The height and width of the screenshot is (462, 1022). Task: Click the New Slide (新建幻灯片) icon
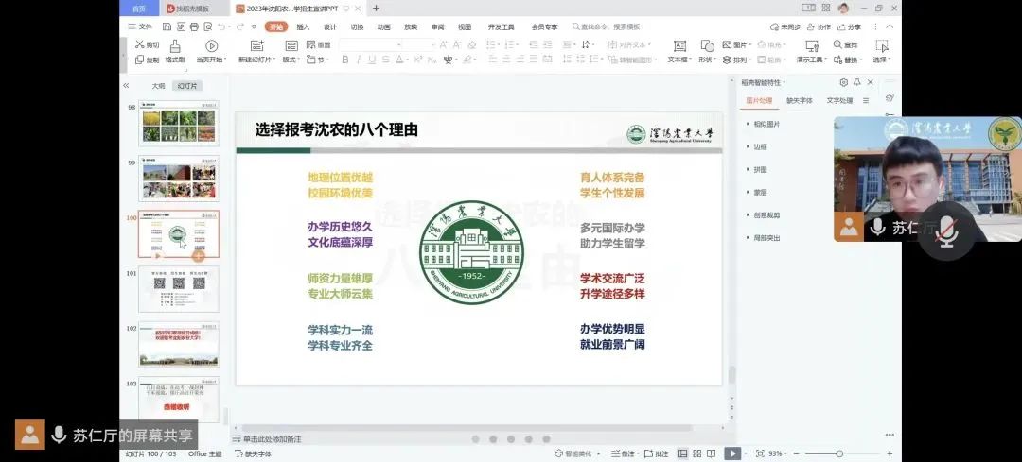[x=256, y=45]
